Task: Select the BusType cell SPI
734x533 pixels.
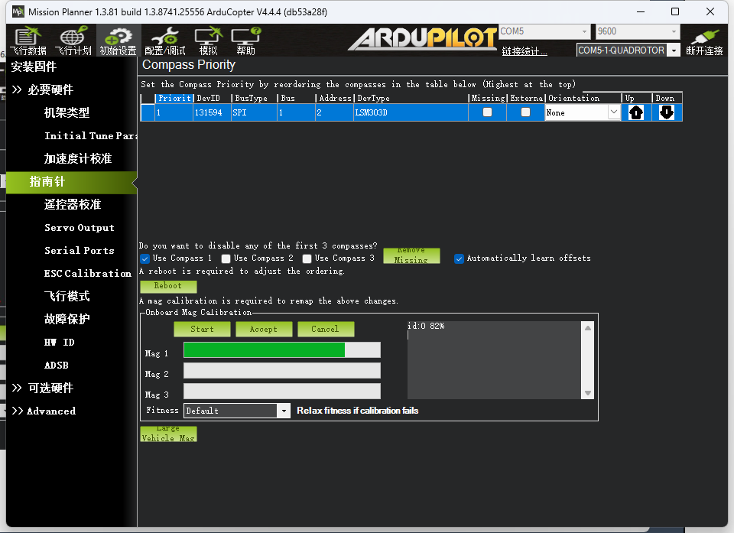Action: coord(254,112)
